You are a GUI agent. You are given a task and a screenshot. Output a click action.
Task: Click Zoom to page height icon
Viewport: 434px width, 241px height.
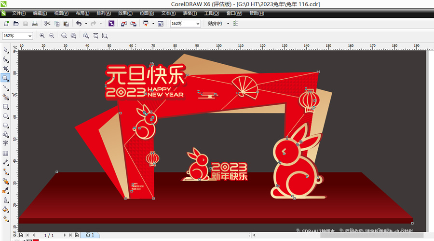point(105,36)
